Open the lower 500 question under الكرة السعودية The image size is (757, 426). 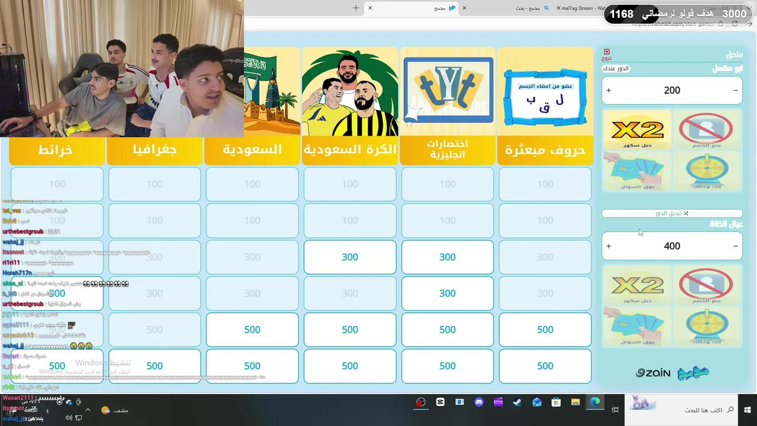point(350,366)
